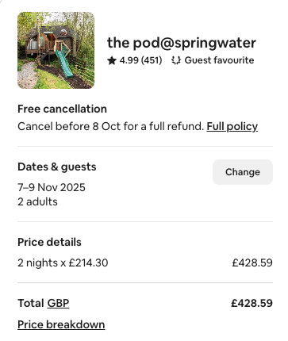
Task: Click the £428.59 nightly subtotal amount
Action: click(x=252, y=263)
